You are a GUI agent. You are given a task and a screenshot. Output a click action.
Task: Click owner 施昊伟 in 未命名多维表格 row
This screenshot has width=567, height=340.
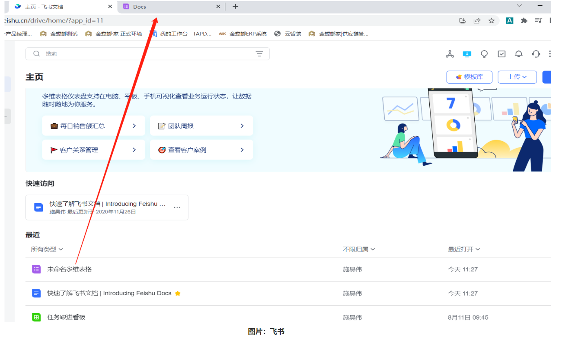[x=352, y=269]
